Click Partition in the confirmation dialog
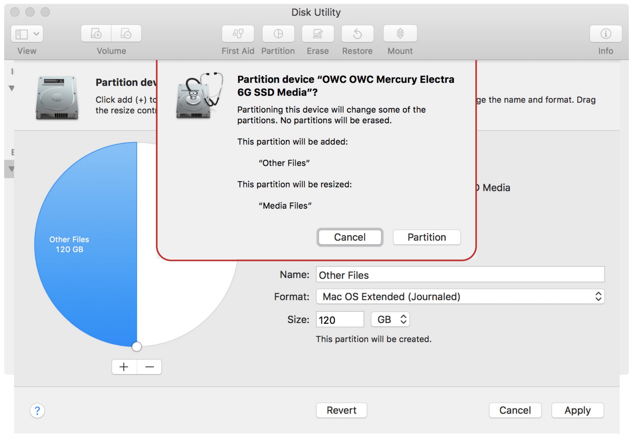The width and height of the screenshot is (633, 441). (427, 237)
